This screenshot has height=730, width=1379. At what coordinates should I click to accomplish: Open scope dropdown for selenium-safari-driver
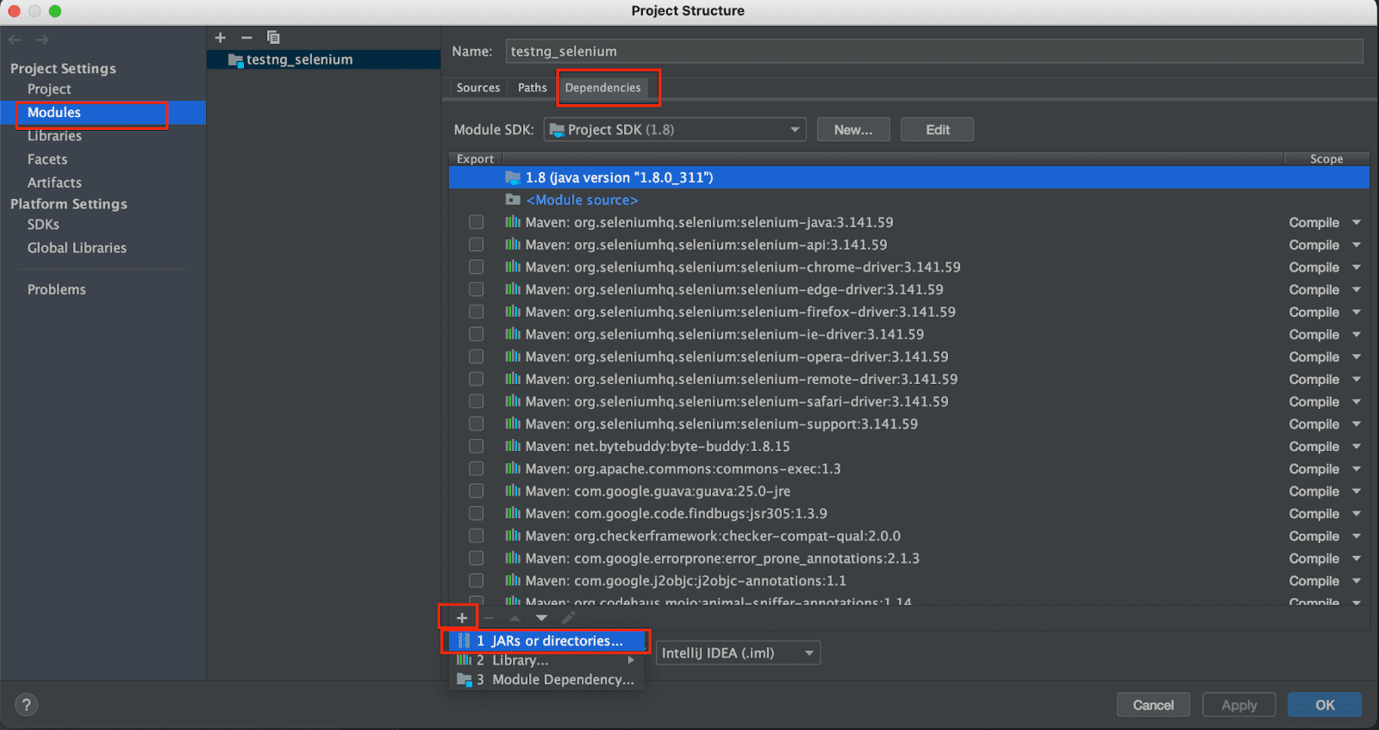click(1357, 401)
